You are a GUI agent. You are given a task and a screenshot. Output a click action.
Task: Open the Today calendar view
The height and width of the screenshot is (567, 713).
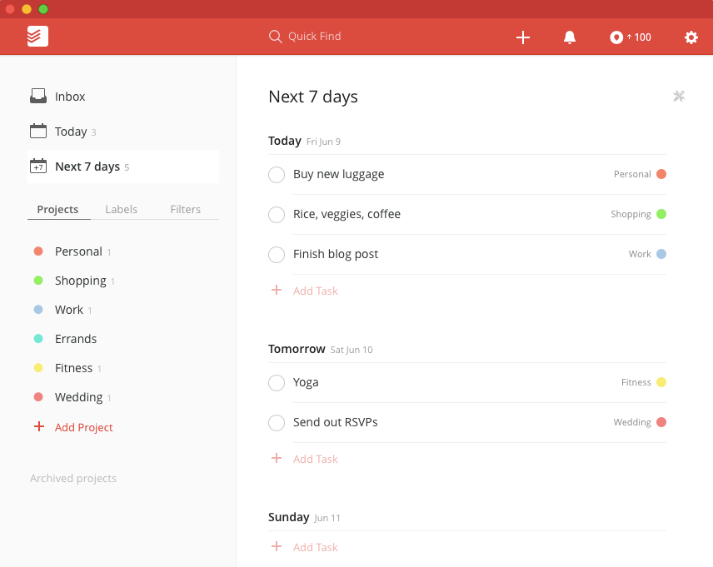point(71,132)
